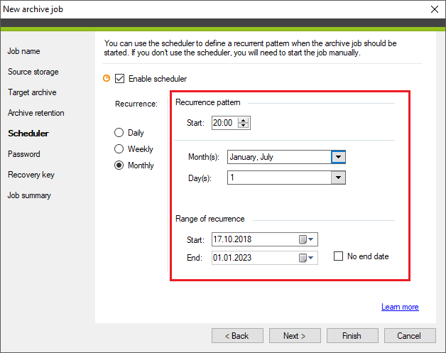Image resolution: width=446 pixels, height=353 pixels.
Task: Increase start time with up spinner arrow
Action: coord(243,120)
